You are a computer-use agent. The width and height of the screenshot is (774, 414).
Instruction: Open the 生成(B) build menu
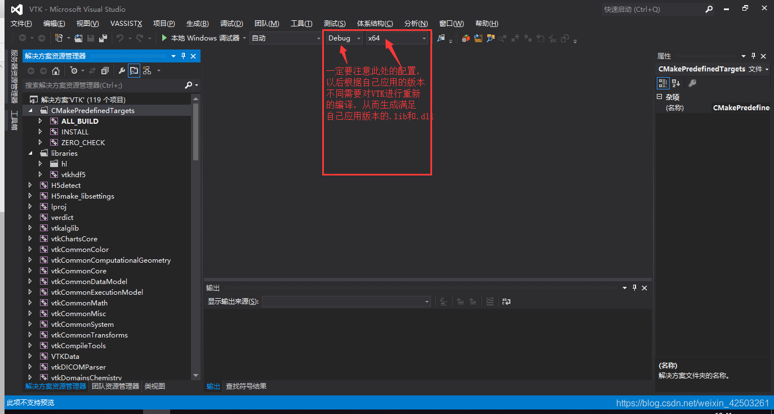[x=197, y=24]
